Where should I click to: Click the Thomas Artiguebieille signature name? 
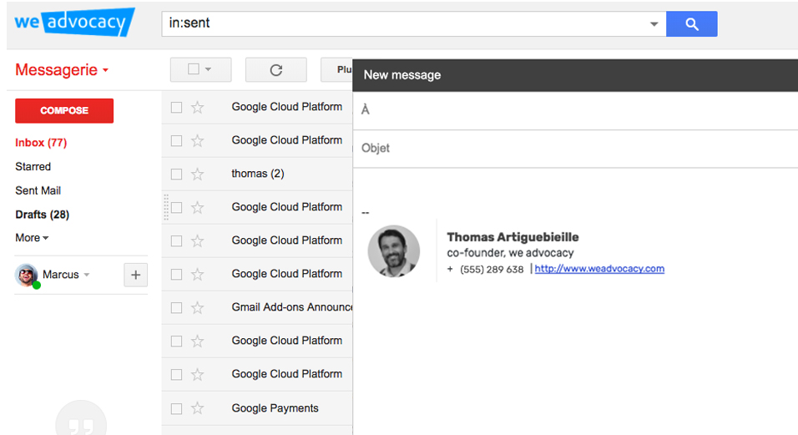click(513, 237)
